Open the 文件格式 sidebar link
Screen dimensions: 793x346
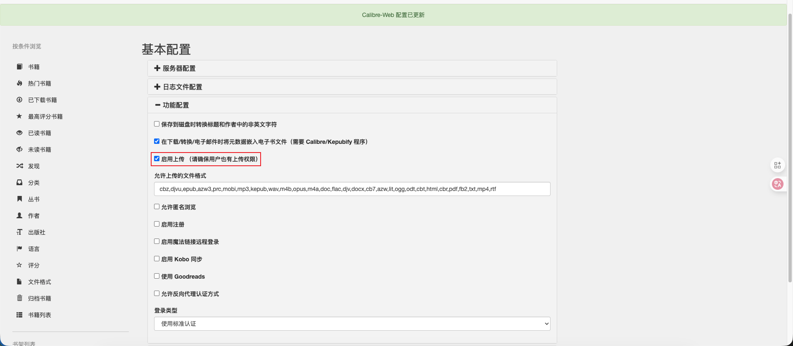[40, 282]
